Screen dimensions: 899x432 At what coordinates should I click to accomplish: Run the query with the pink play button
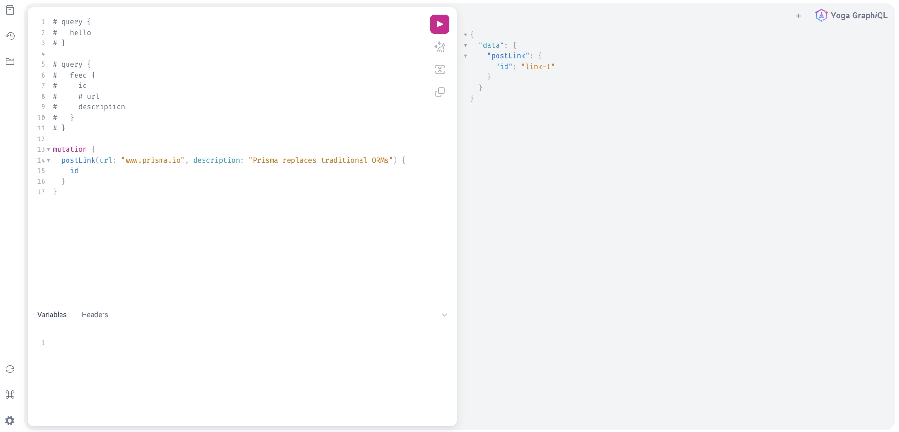[x=439, y=24]
